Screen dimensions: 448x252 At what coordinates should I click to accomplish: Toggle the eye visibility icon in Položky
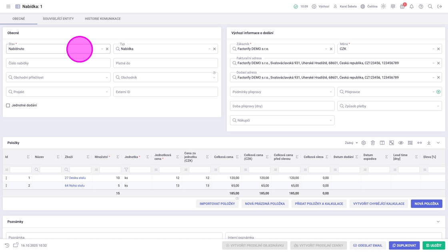tap(400, 143)
